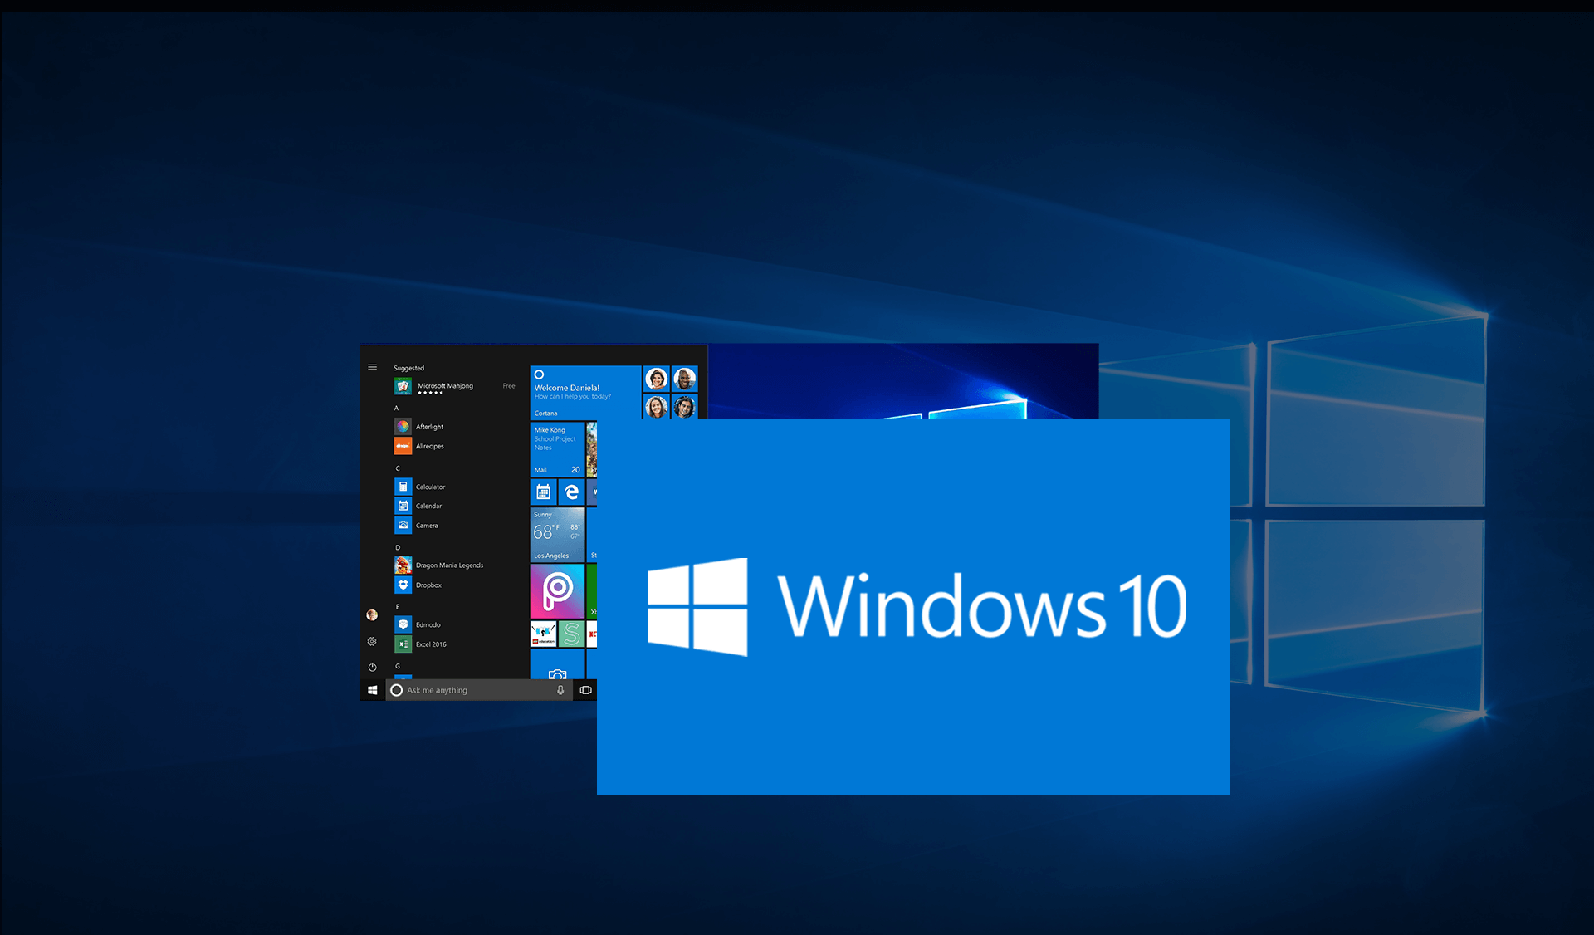Open the Settings gear in Start
This screenshot has width=1594, height=935.
point(372,641)
